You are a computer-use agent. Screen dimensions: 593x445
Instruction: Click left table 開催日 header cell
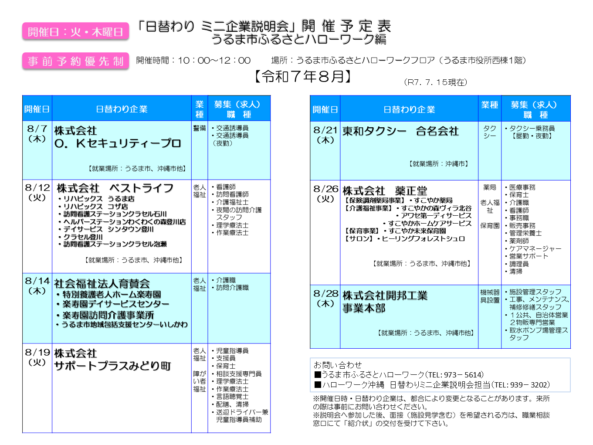tap(37, 109)
